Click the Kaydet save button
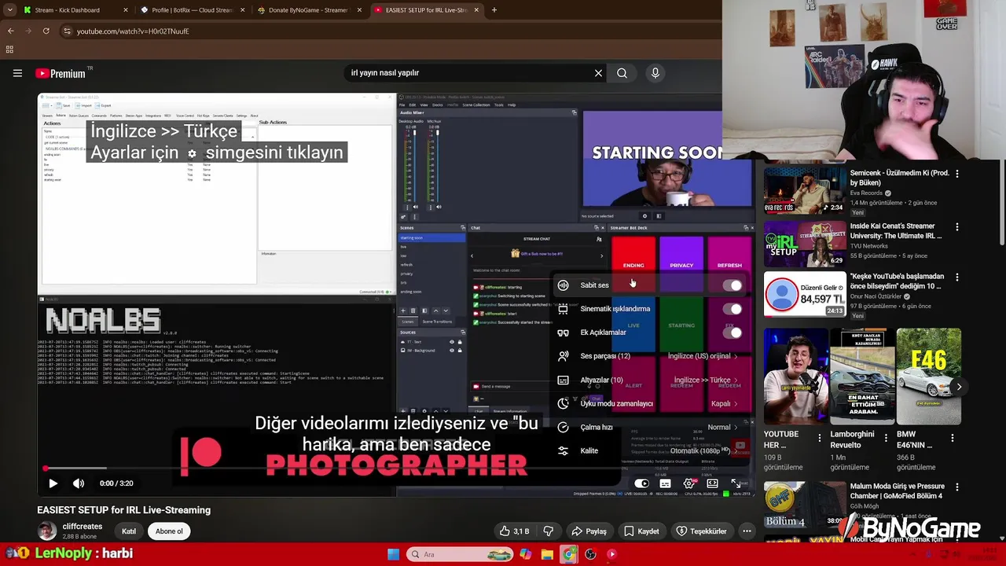Screen dimensions: 1006x566 coord(641,531)
